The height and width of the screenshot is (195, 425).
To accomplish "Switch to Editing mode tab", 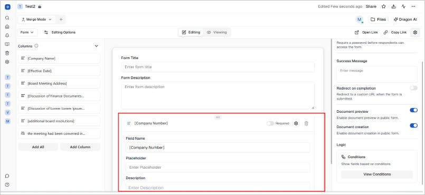I will [191, 32].
